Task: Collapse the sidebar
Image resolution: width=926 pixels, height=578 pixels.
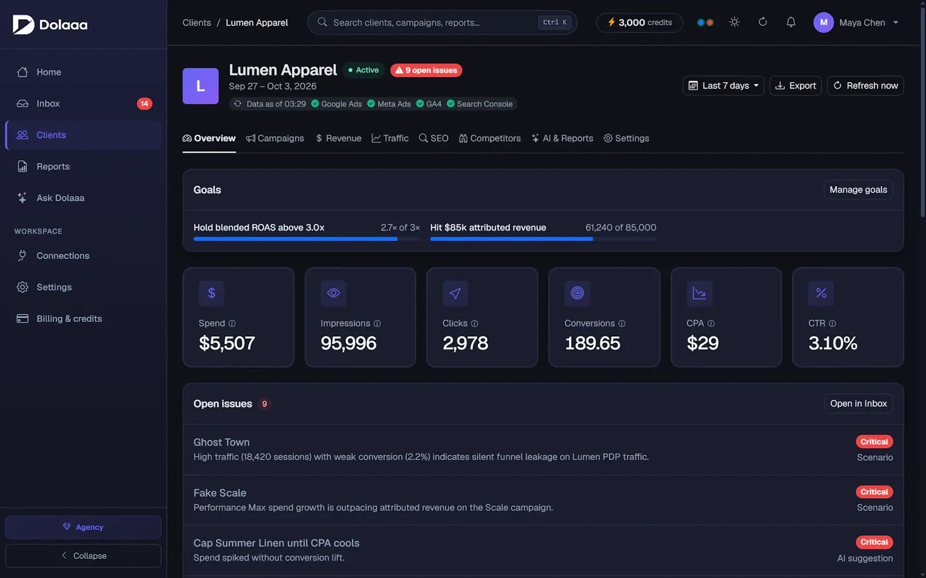Action: click(x=83, y=555)
